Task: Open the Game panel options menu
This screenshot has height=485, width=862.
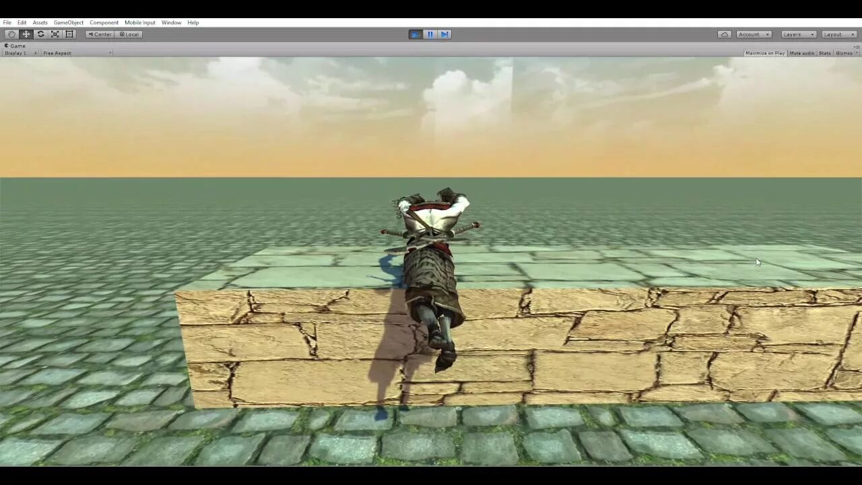Action: click(857, 46)
